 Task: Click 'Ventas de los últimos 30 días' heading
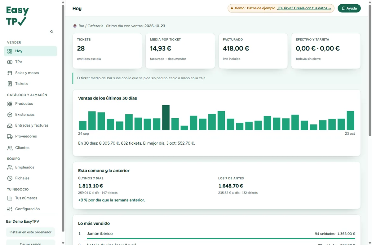coord(108,98)
